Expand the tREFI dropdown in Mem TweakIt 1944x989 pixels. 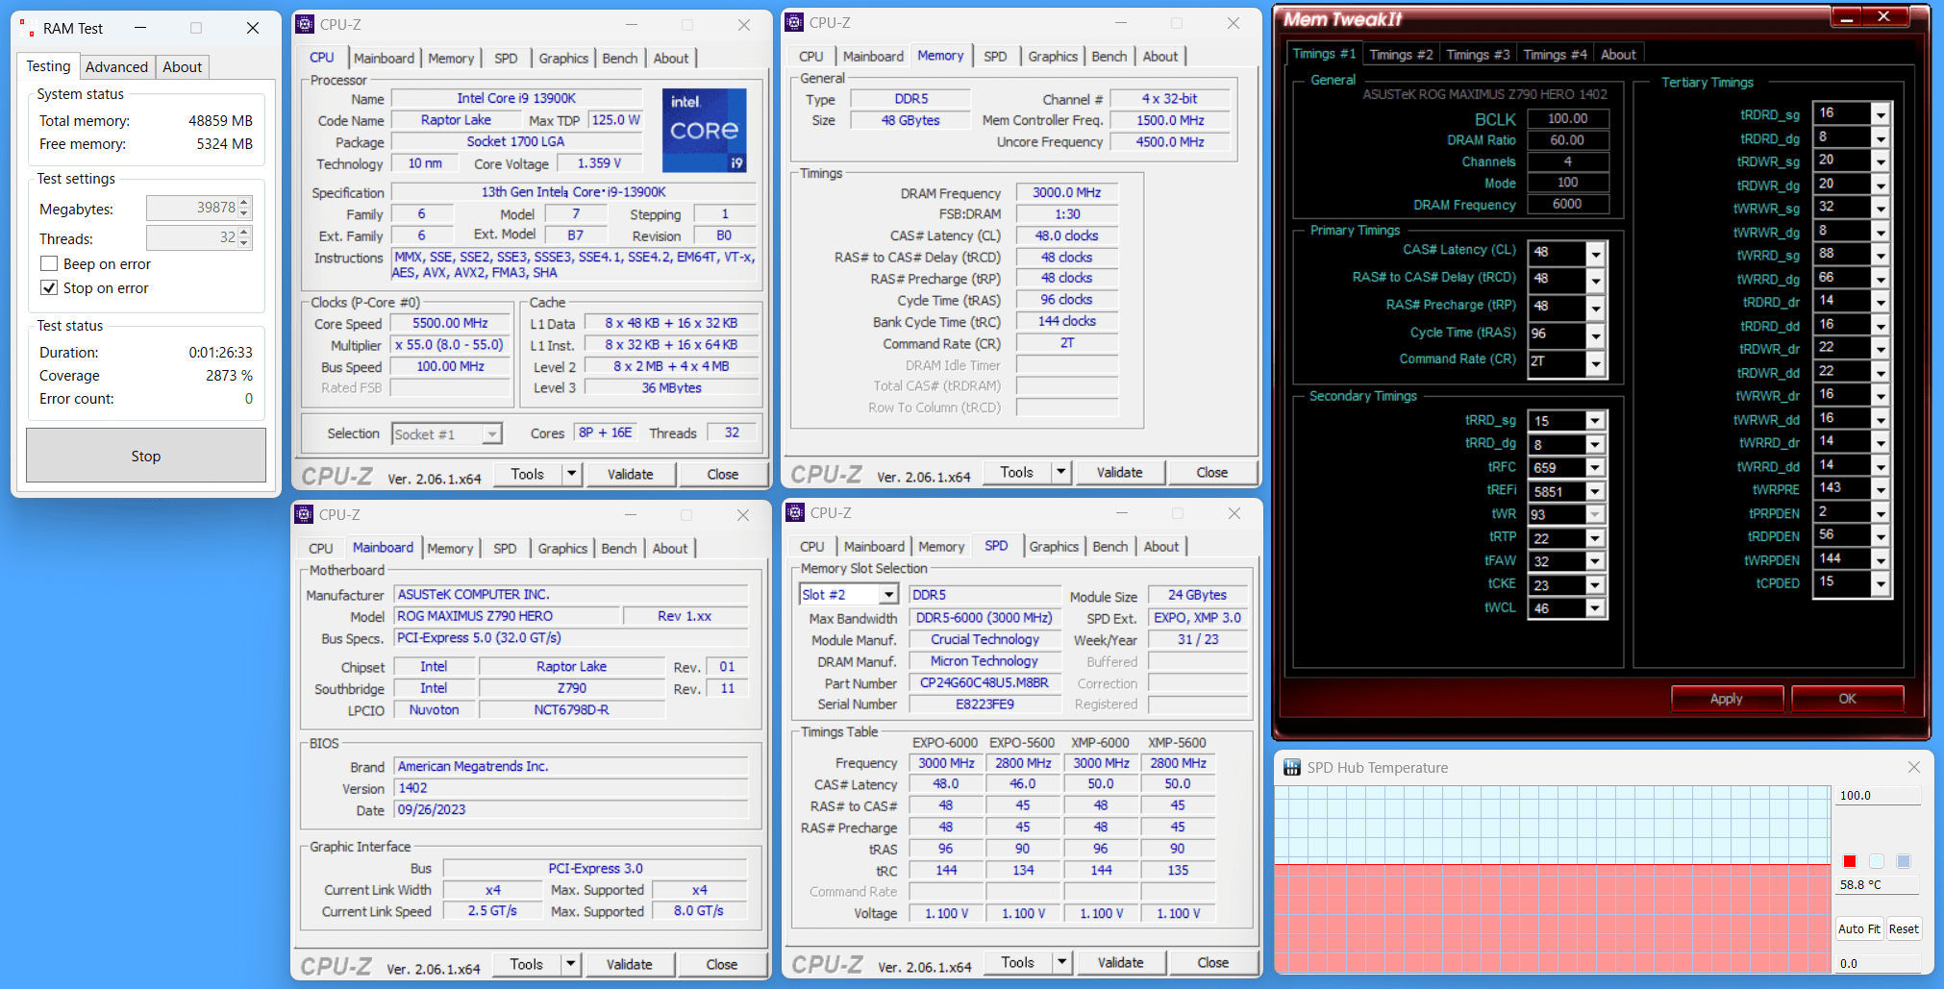coord(1595,492)
